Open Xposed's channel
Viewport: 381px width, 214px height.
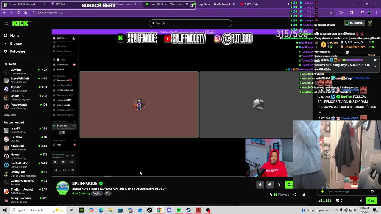pos(25,89)
